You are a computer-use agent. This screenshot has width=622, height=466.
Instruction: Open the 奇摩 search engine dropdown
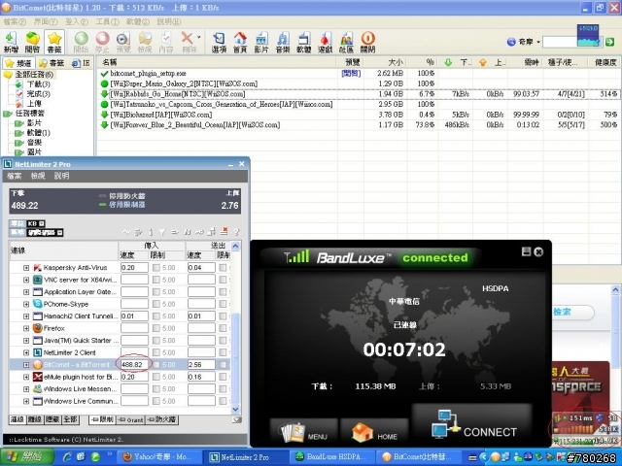538,42
